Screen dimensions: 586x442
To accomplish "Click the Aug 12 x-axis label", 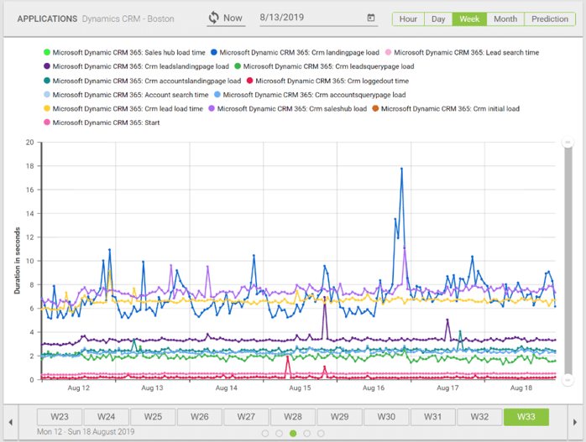I will [78, 387].
